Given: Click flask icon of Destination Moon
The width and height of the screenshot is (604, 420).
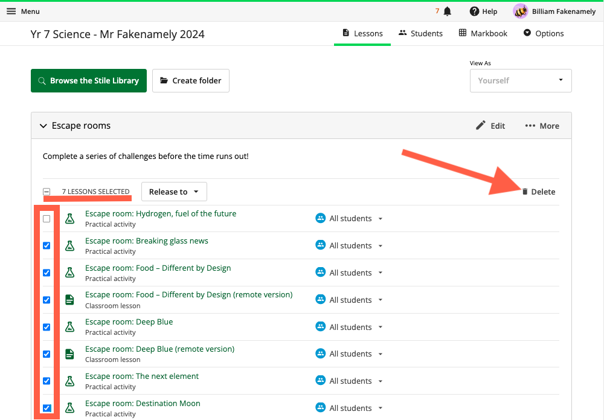Looking at the screenshot, I should point(69,408).
